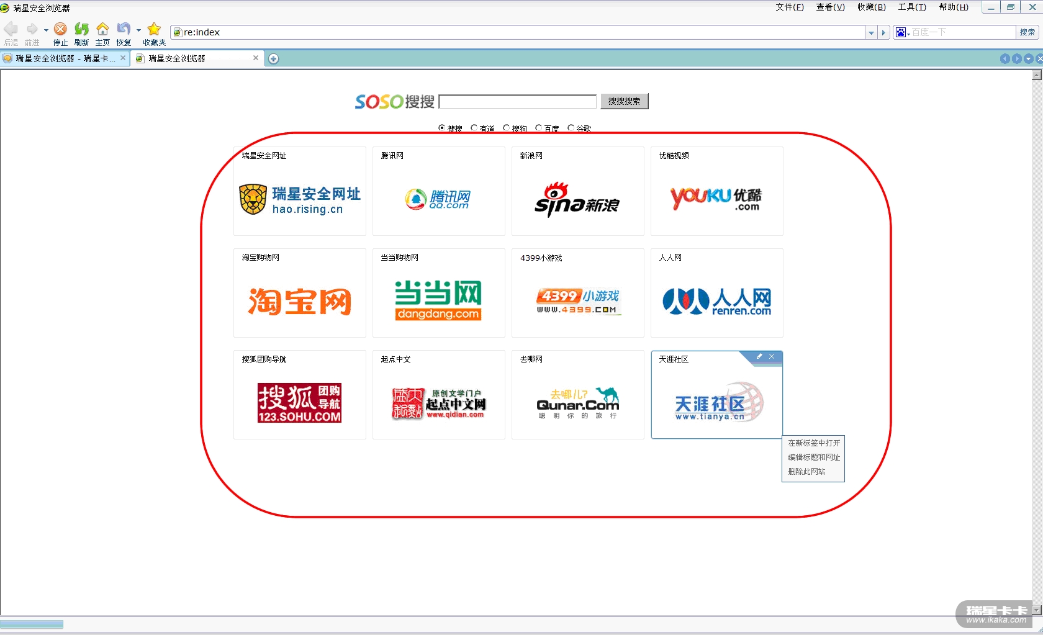1043x635 pixels.
Task: Select the 谷歌 search engine radio button
Action: coord(571,128)
